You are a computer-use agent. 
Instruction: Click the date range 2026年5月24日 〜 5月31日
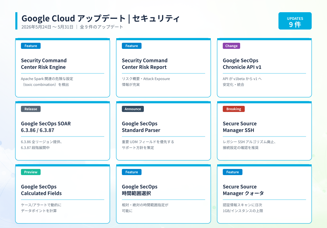[x=48, y=27]
